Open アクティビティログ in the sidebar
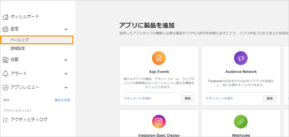 point(29,120)
